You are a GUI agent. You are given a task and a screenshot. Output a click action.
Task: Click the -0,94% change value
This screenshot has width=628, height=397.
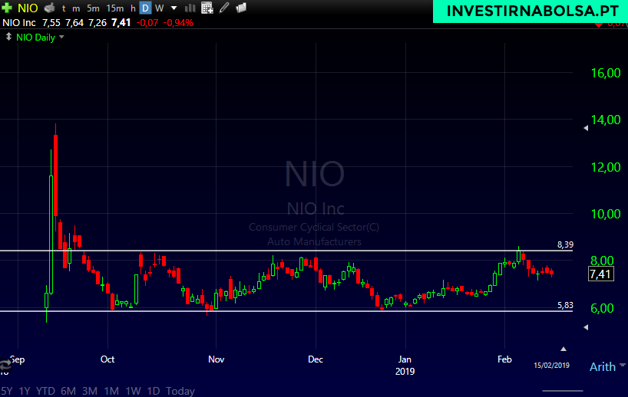178,23
